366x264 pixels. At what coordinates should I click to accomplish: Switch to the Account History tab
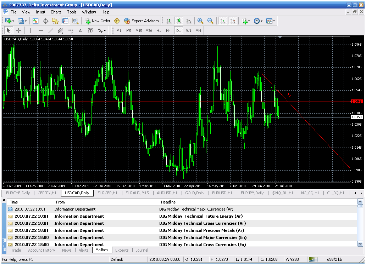[41, 250]
